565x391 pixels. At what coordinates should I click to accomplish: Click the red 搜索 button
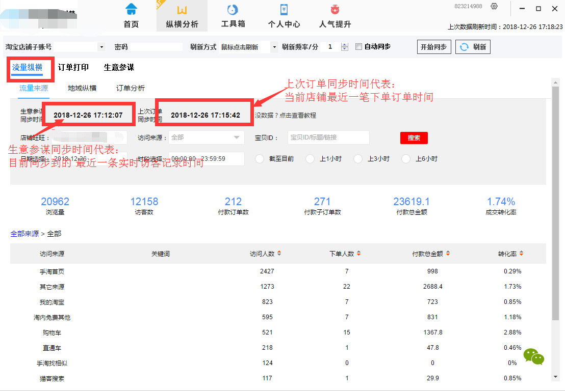pyautogui.click(x=414, y=138)
